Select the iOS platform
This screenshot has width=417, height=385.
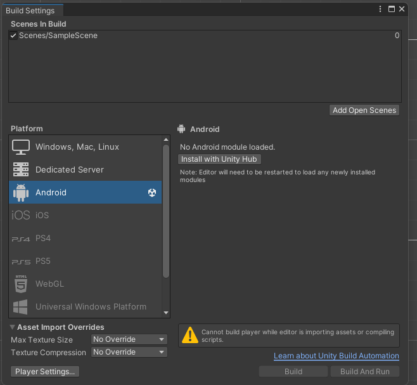click(85, 215)
